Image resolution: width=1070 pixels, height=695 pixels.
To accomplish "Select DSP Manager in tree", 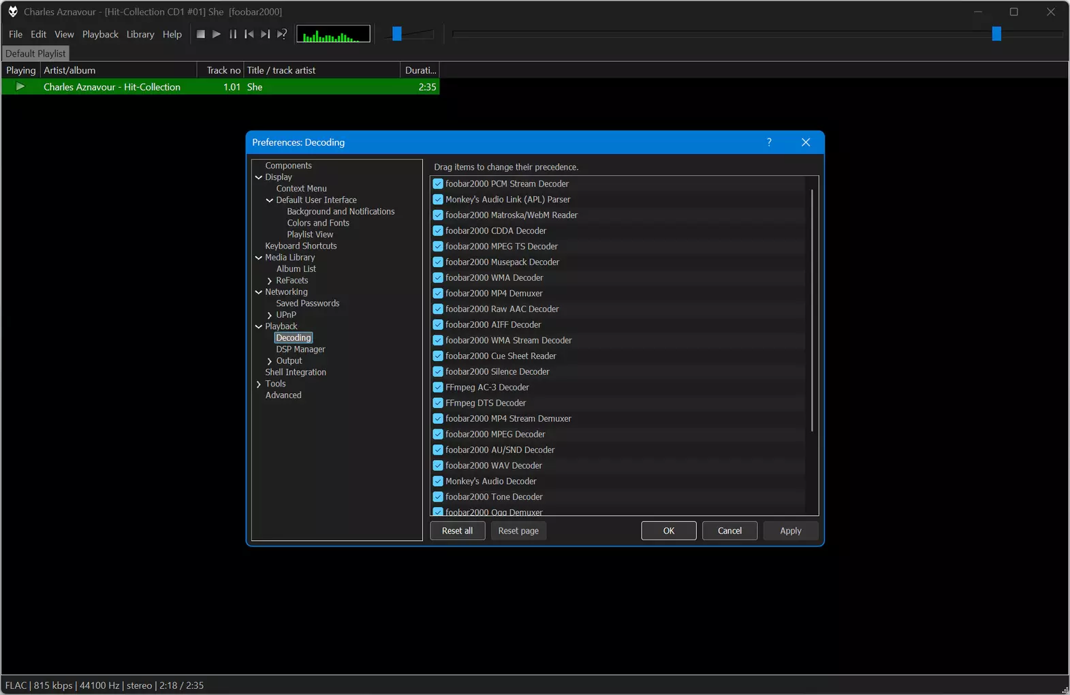I will click(x=301, y=350).
